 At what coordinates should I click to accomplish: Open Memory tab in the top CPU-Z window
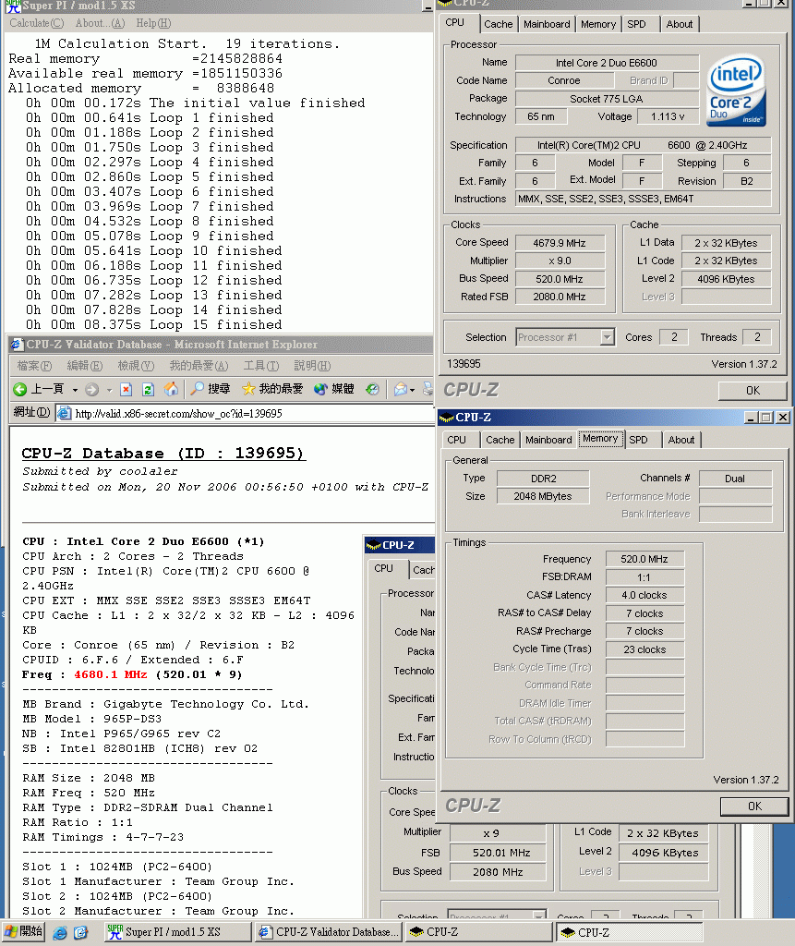598,24
